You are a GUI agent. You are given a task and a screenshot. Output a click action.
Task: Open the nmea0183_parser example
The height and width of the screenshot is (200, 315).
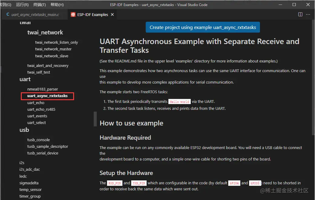[x=43, y=89]
